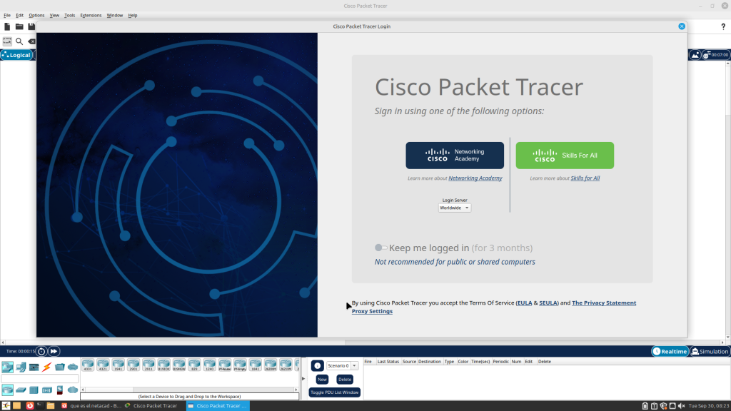This screenshot has width=731, height=411.
Task: Click the Open file folder icon
Action: click(x=19, y=27)
